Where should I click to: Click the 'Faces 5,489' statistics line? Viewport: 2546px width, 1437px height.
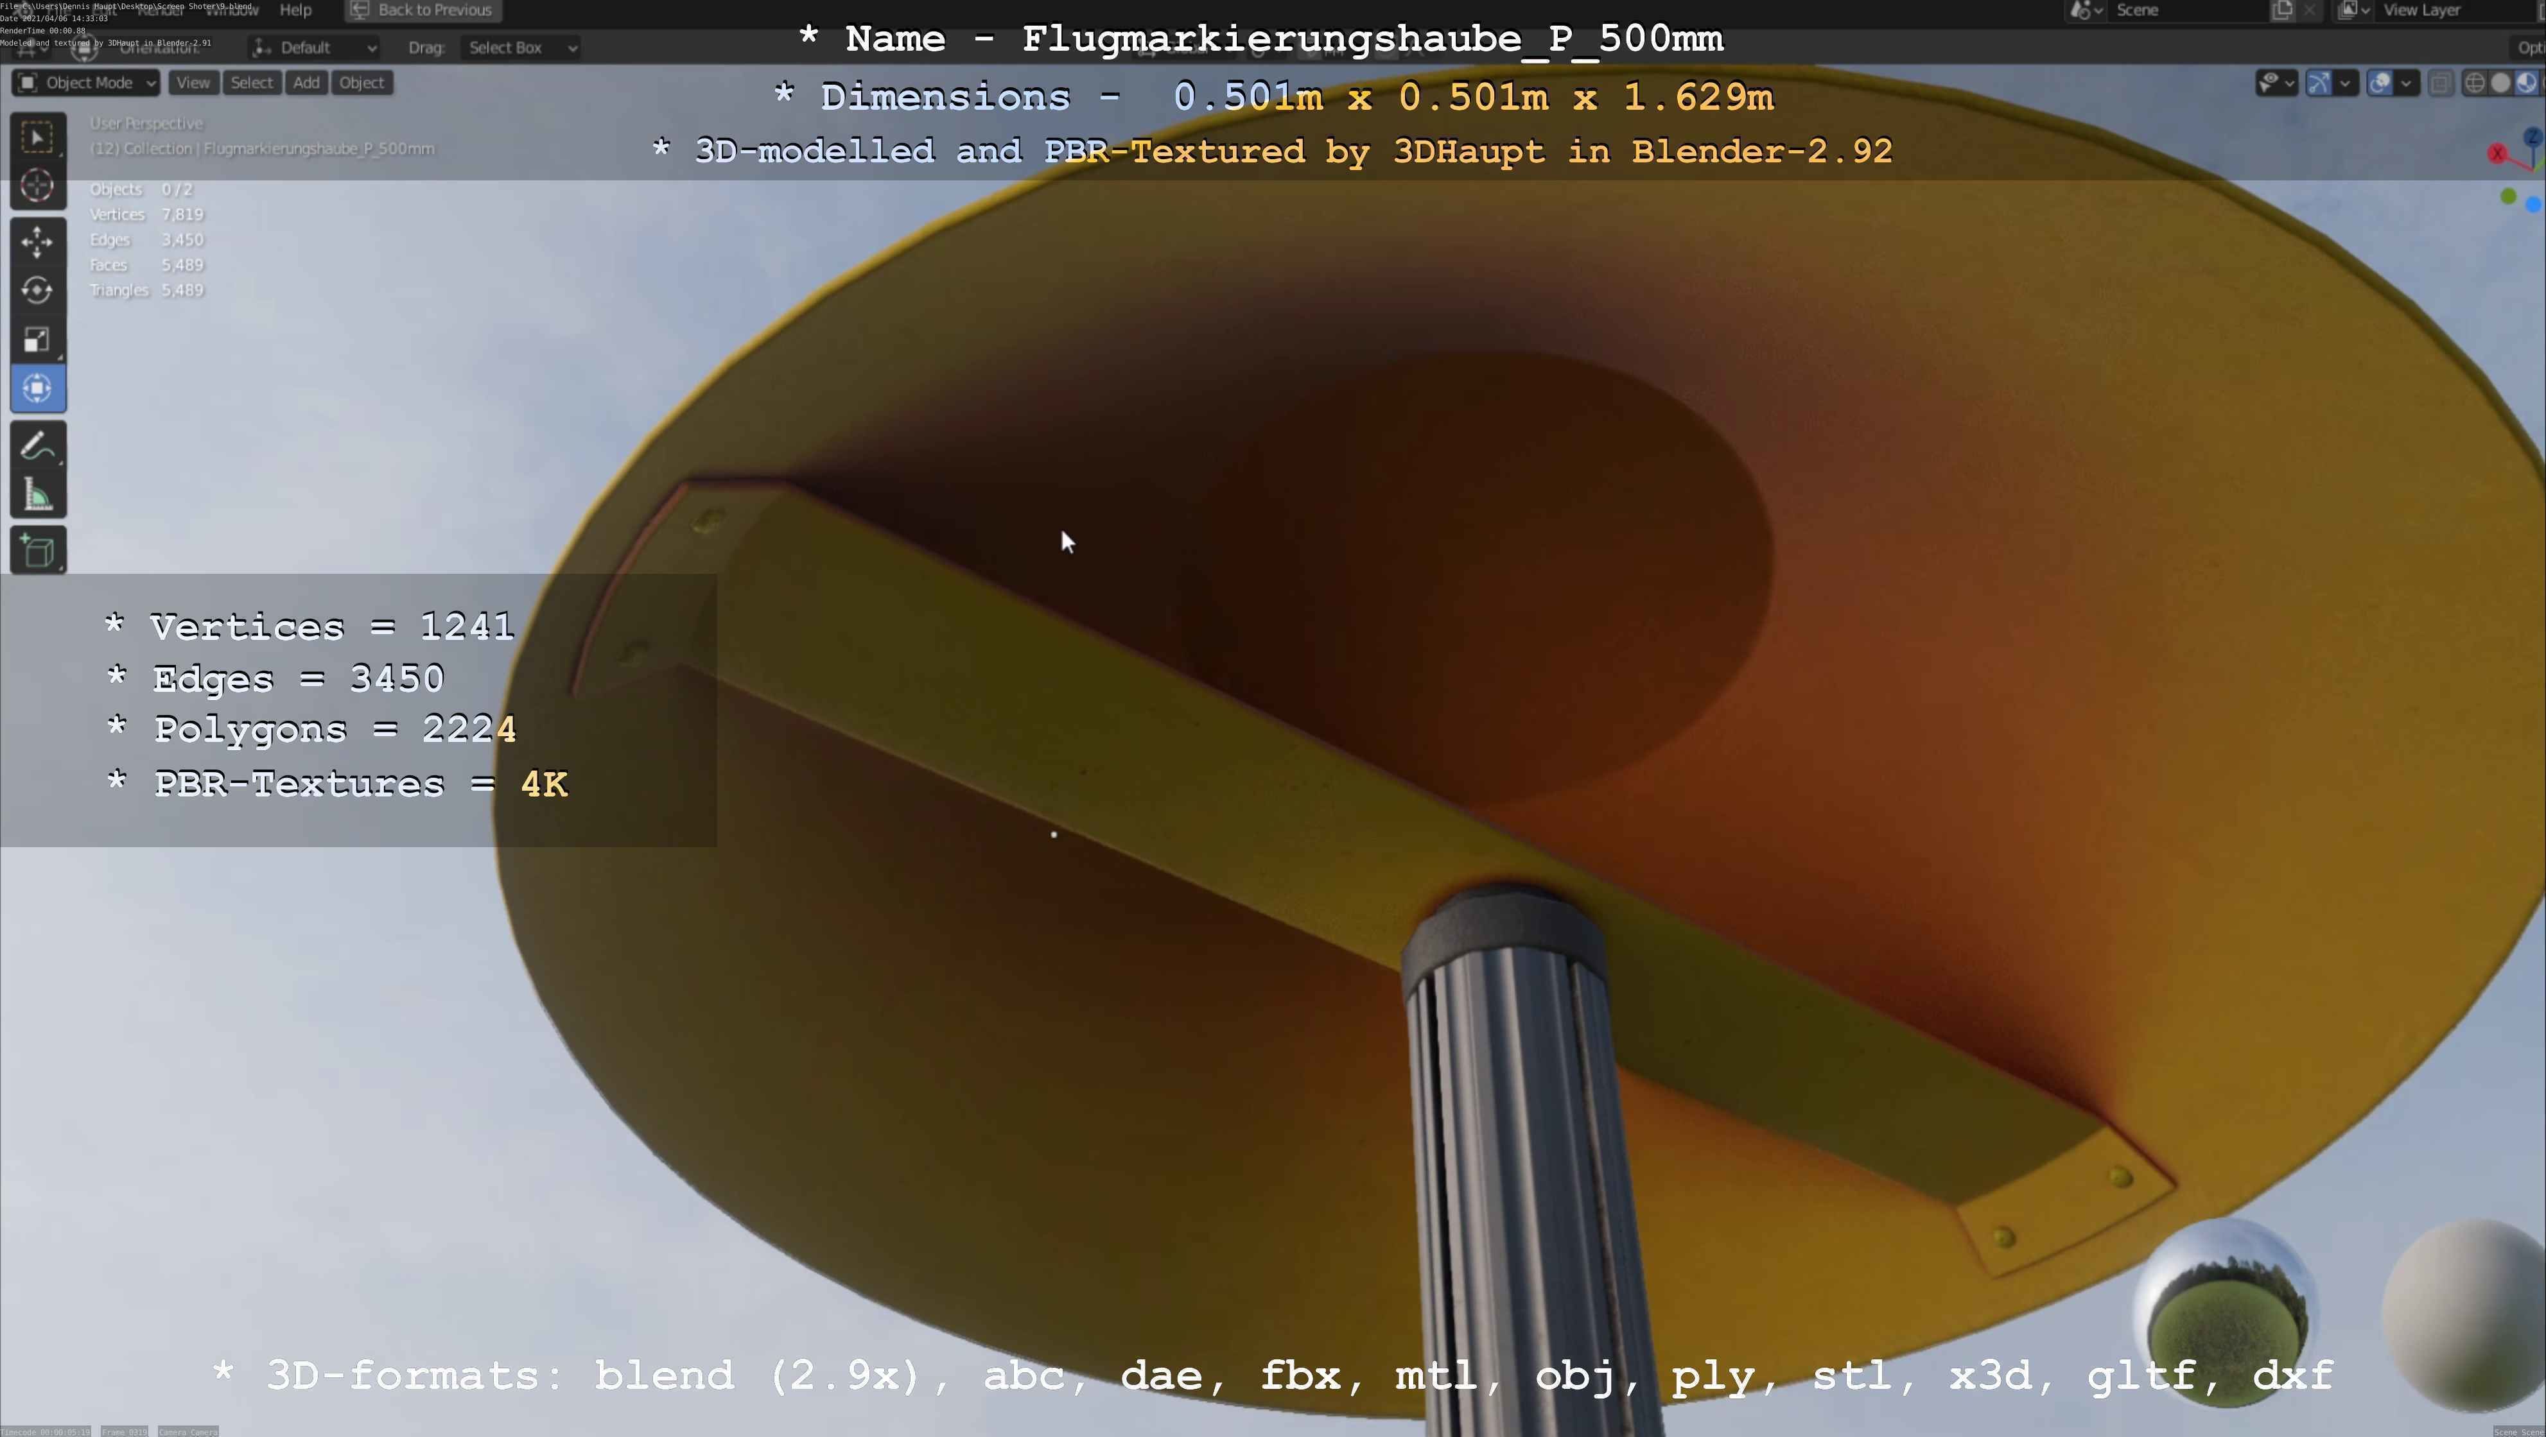(146, 264)
